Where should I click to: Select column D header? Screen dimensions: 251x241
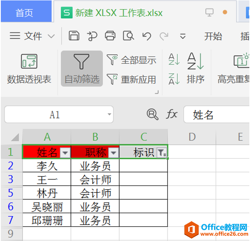point(192,137)
